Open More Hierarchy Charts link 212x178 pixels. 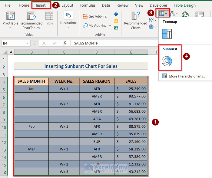187,76
